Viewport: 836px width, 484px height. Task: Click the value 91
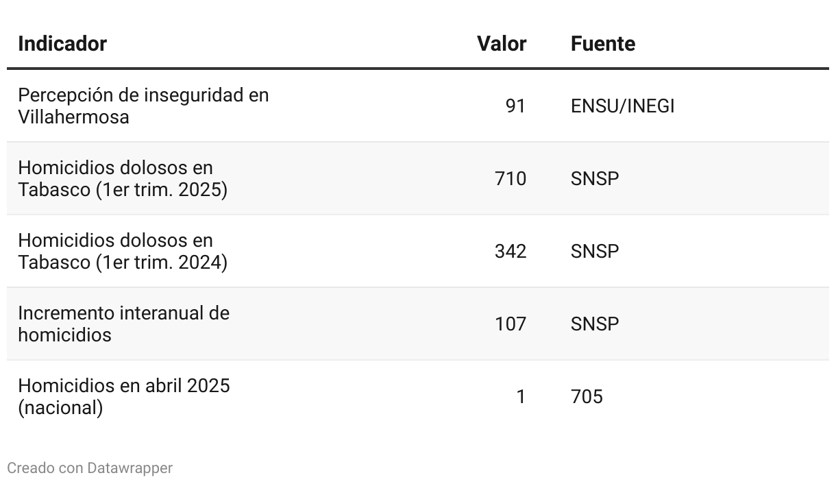515,106
